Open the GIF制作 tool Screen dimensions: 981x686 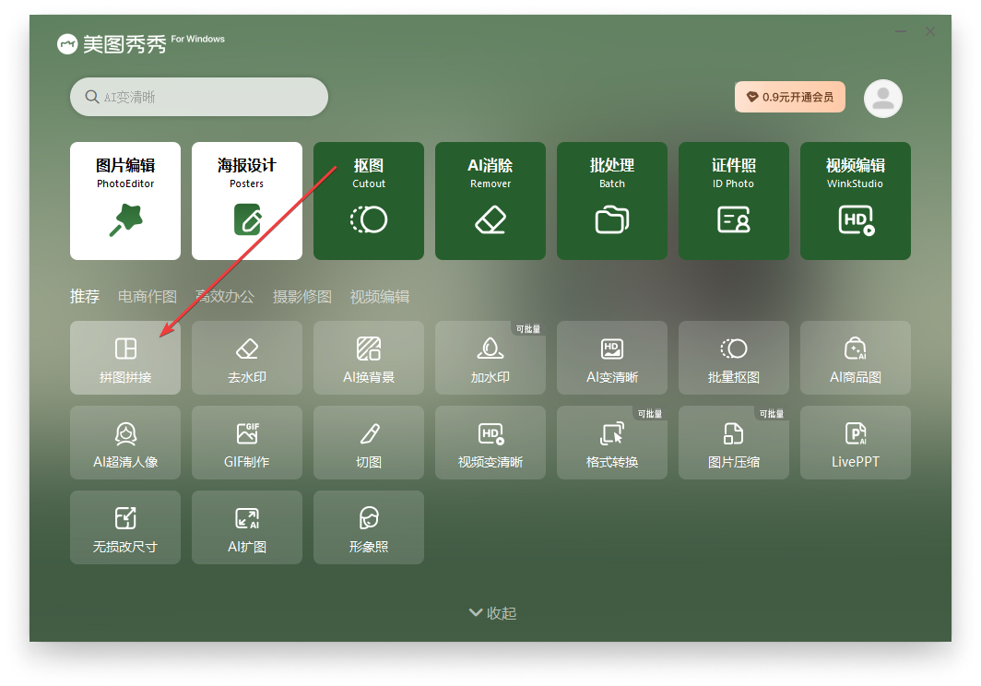246,443
